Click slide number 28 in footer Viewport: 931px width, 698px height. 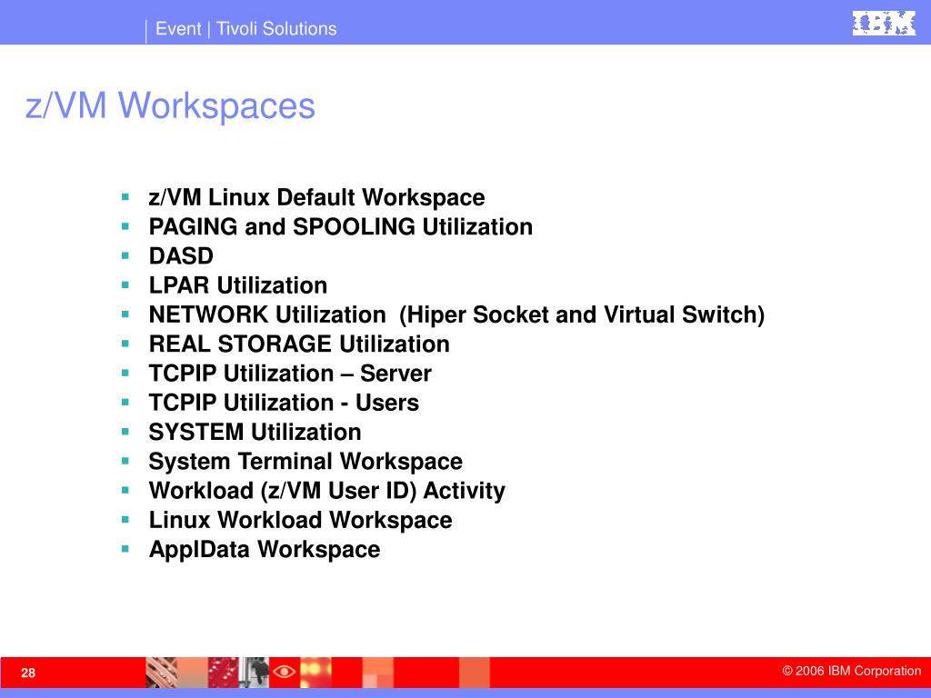pyautogui.click(x=28, y=673)
